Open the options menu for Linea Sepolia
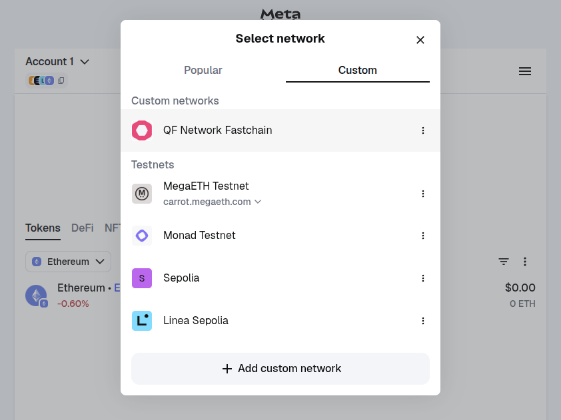This screenshot has width=561, height=420. [x=423, y=321]
